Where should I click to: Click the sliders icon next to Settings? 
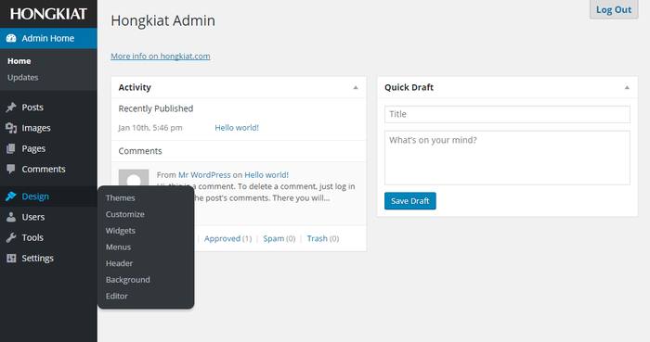[11, 258]
